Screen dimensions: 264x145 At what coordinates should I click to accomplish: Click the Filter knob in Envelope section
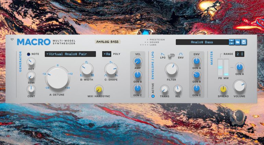pyautogui.click(x=171, y=69)
